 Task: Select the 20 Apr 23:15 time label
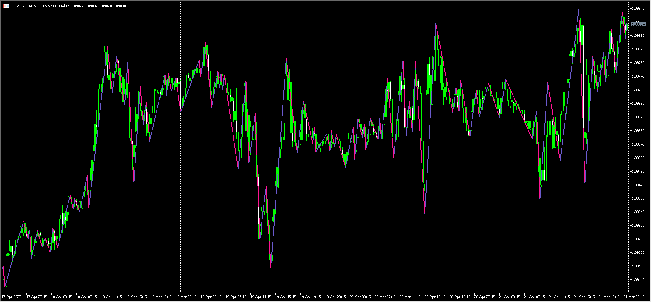485,297
